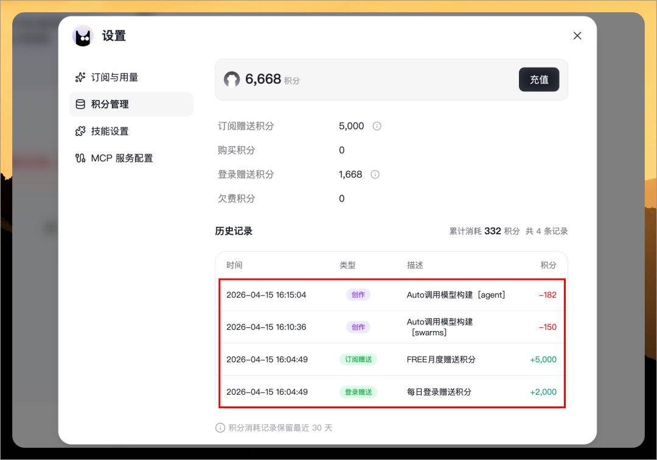The height and width of the screenshot is (460, 657).
Task: Click the 时间 column header
Action: pos(234,265)
